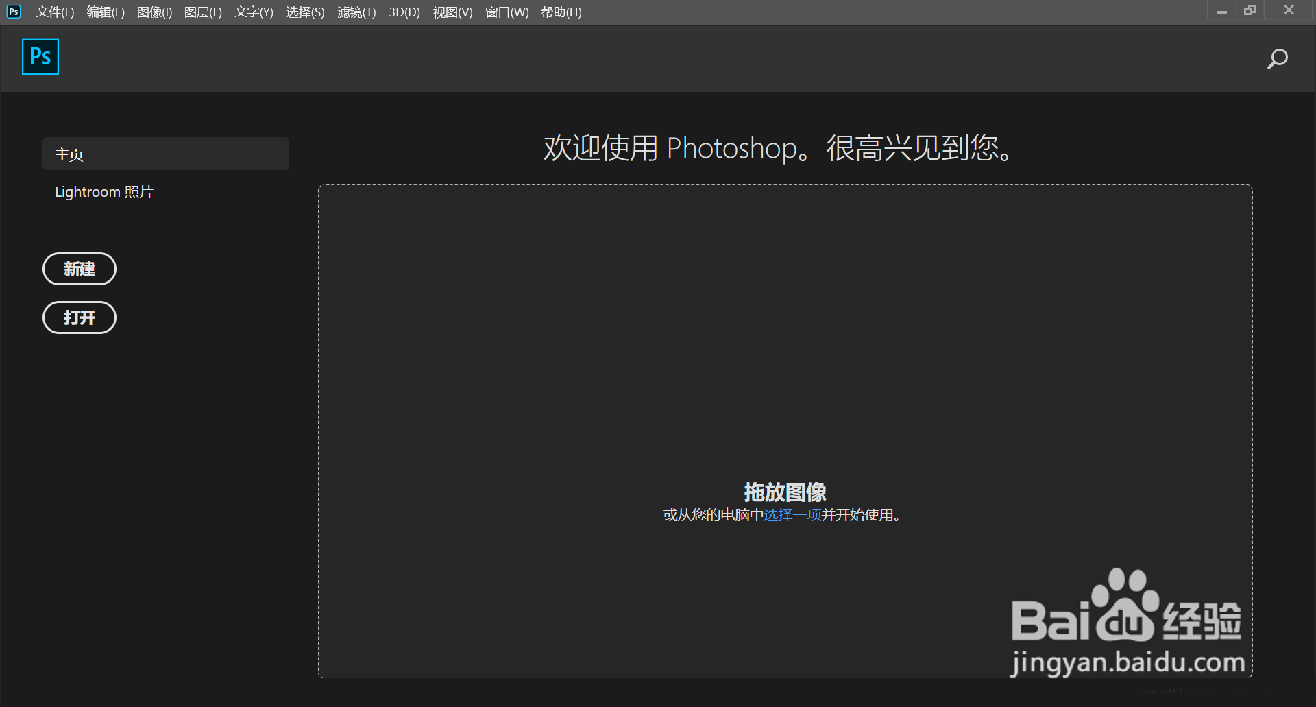This screenshot has height=707, width=1316.
Task: Minimize the Photoshop window
Action: pos(1221,11)
